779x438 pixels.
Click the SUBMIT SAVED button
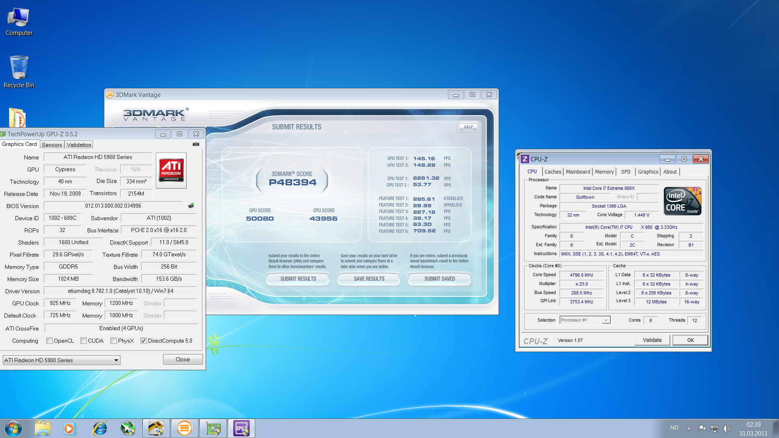pos(439,279)
